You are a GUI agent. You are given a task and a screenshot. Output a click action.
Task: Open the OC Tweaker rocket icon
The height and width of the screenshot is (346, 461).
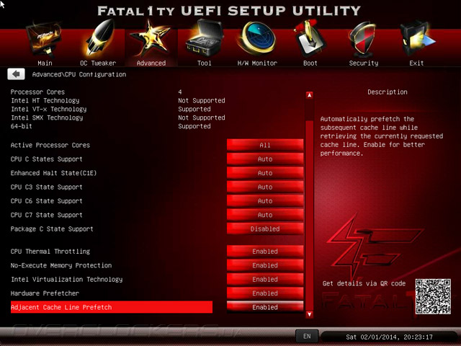point(99,38)
